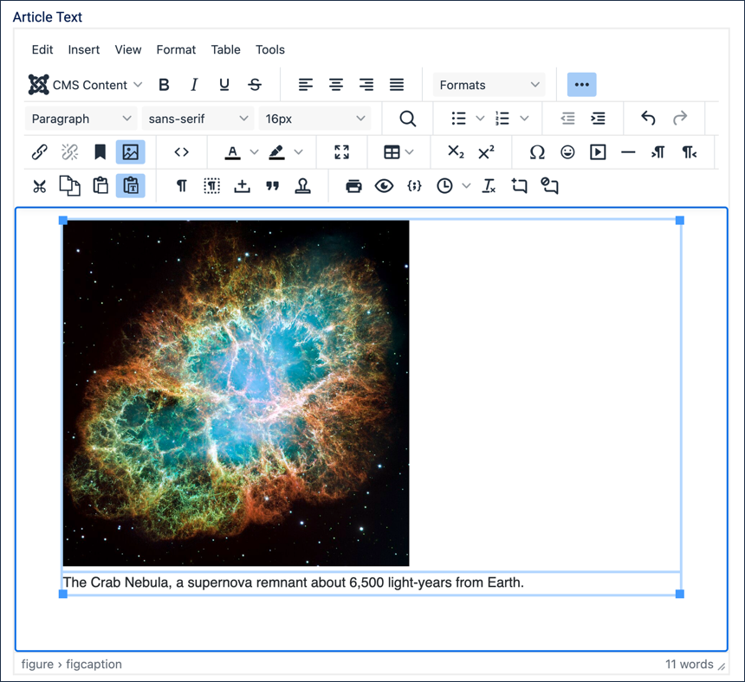Apply subscript formatting
The height and width of the screenshot is (682, 745).
point(456,152)
